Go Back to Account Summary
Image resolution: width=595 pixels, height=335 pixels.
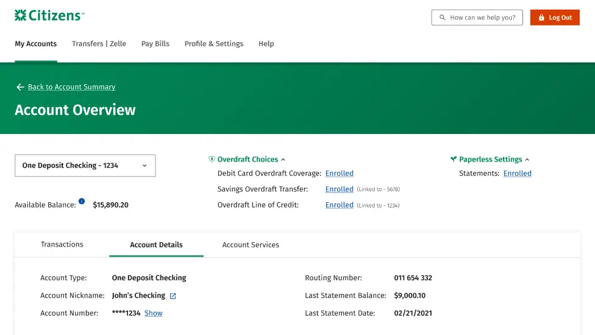pos(72,86)
